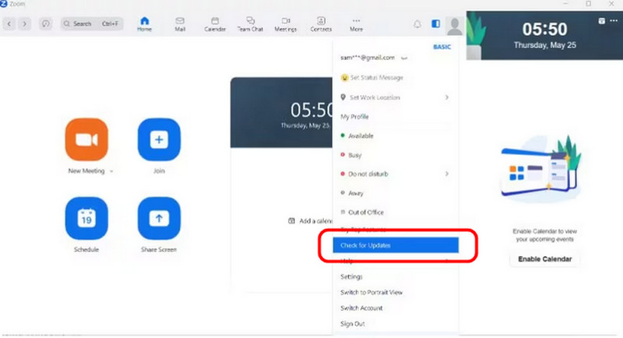The height and width of the screenshot is (338, 623).
Task: Click the Enable Calendar button
Action: pyautogui.click(x=544, y=259)
